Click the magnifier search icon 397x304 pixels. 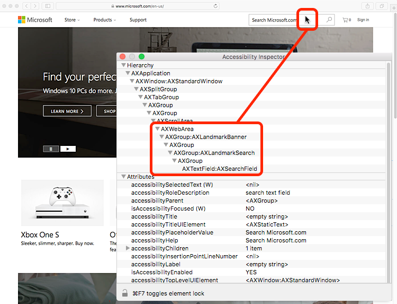[x=329, y=20]
